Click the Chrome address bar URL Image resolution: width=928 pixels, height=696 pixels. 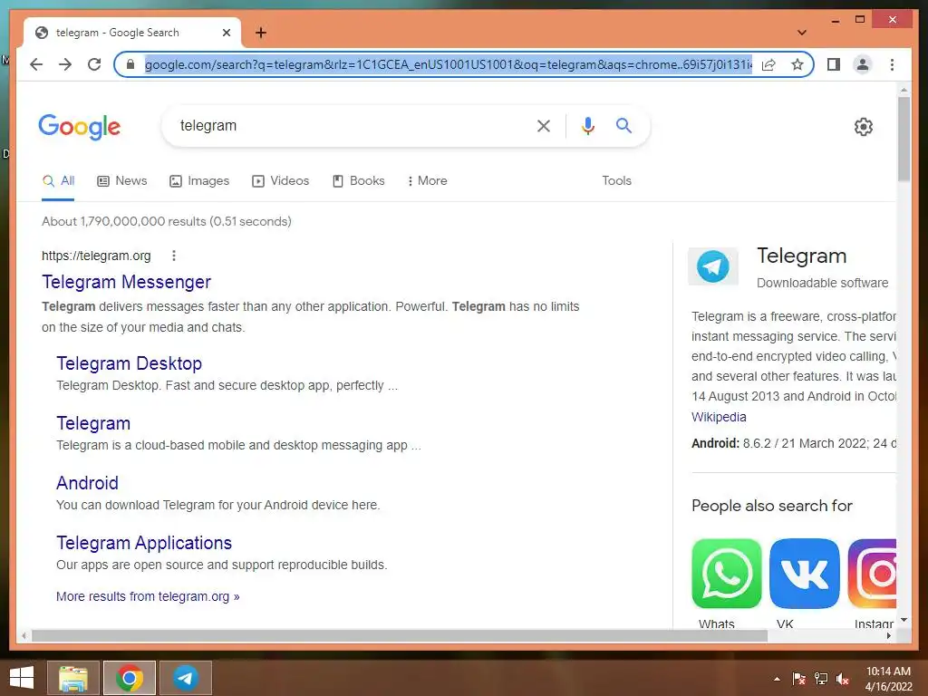(448, 64)
